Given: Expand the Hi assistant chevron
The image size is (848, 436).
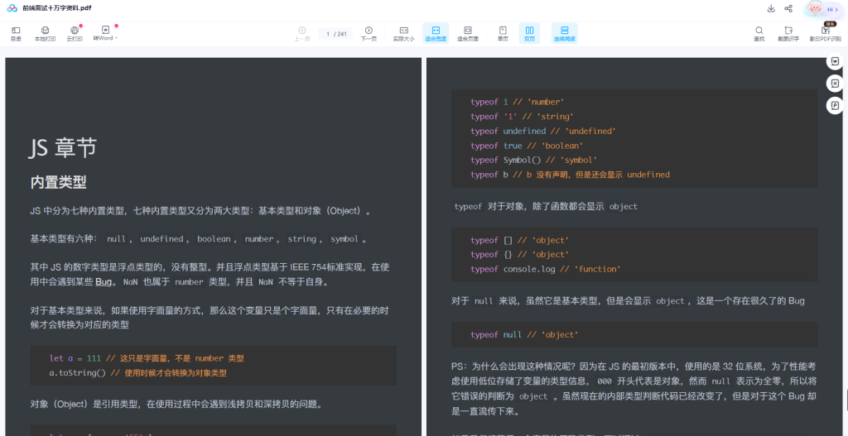Looking at the screenshot, I should (837, 9).
